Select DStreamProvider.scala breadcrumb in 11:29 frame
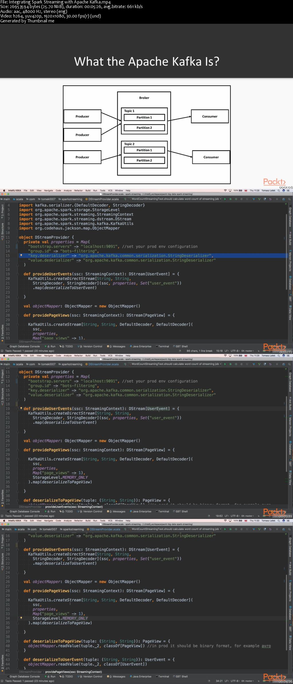Image resolution: width=293 pixels, height=684 pixels. pyautogui.click(x=102, y=364)
